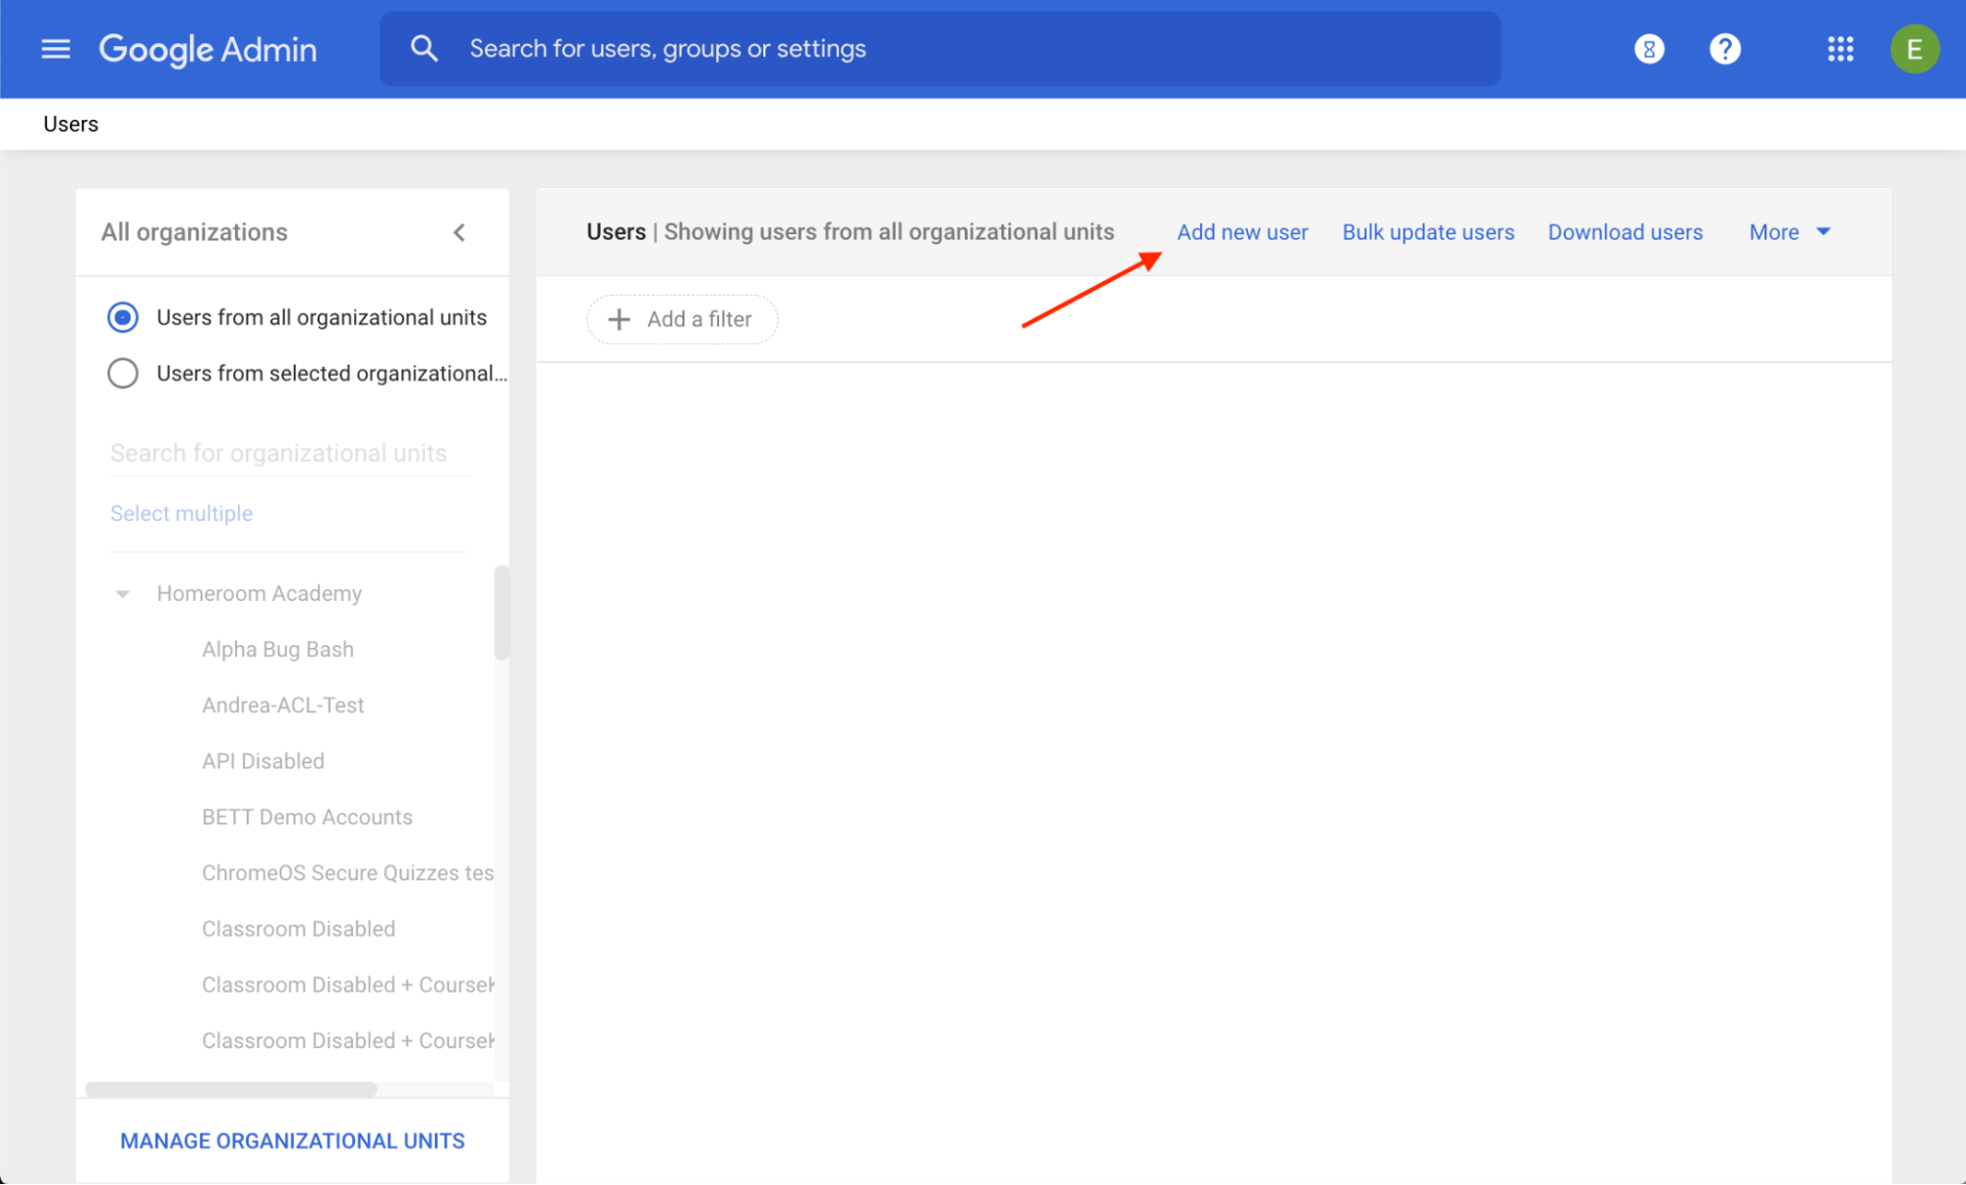
Task: Select the Select multiple link
Action: 181,512
